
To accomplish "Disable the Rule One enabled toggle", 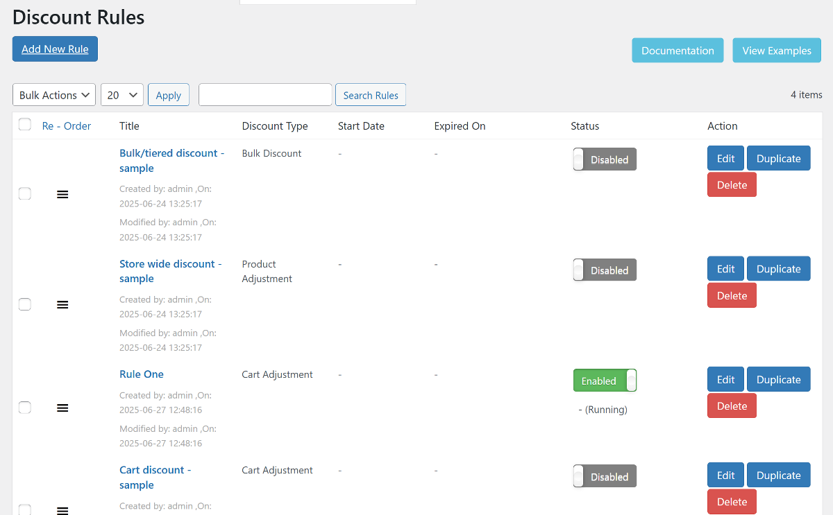I will 604,381.
